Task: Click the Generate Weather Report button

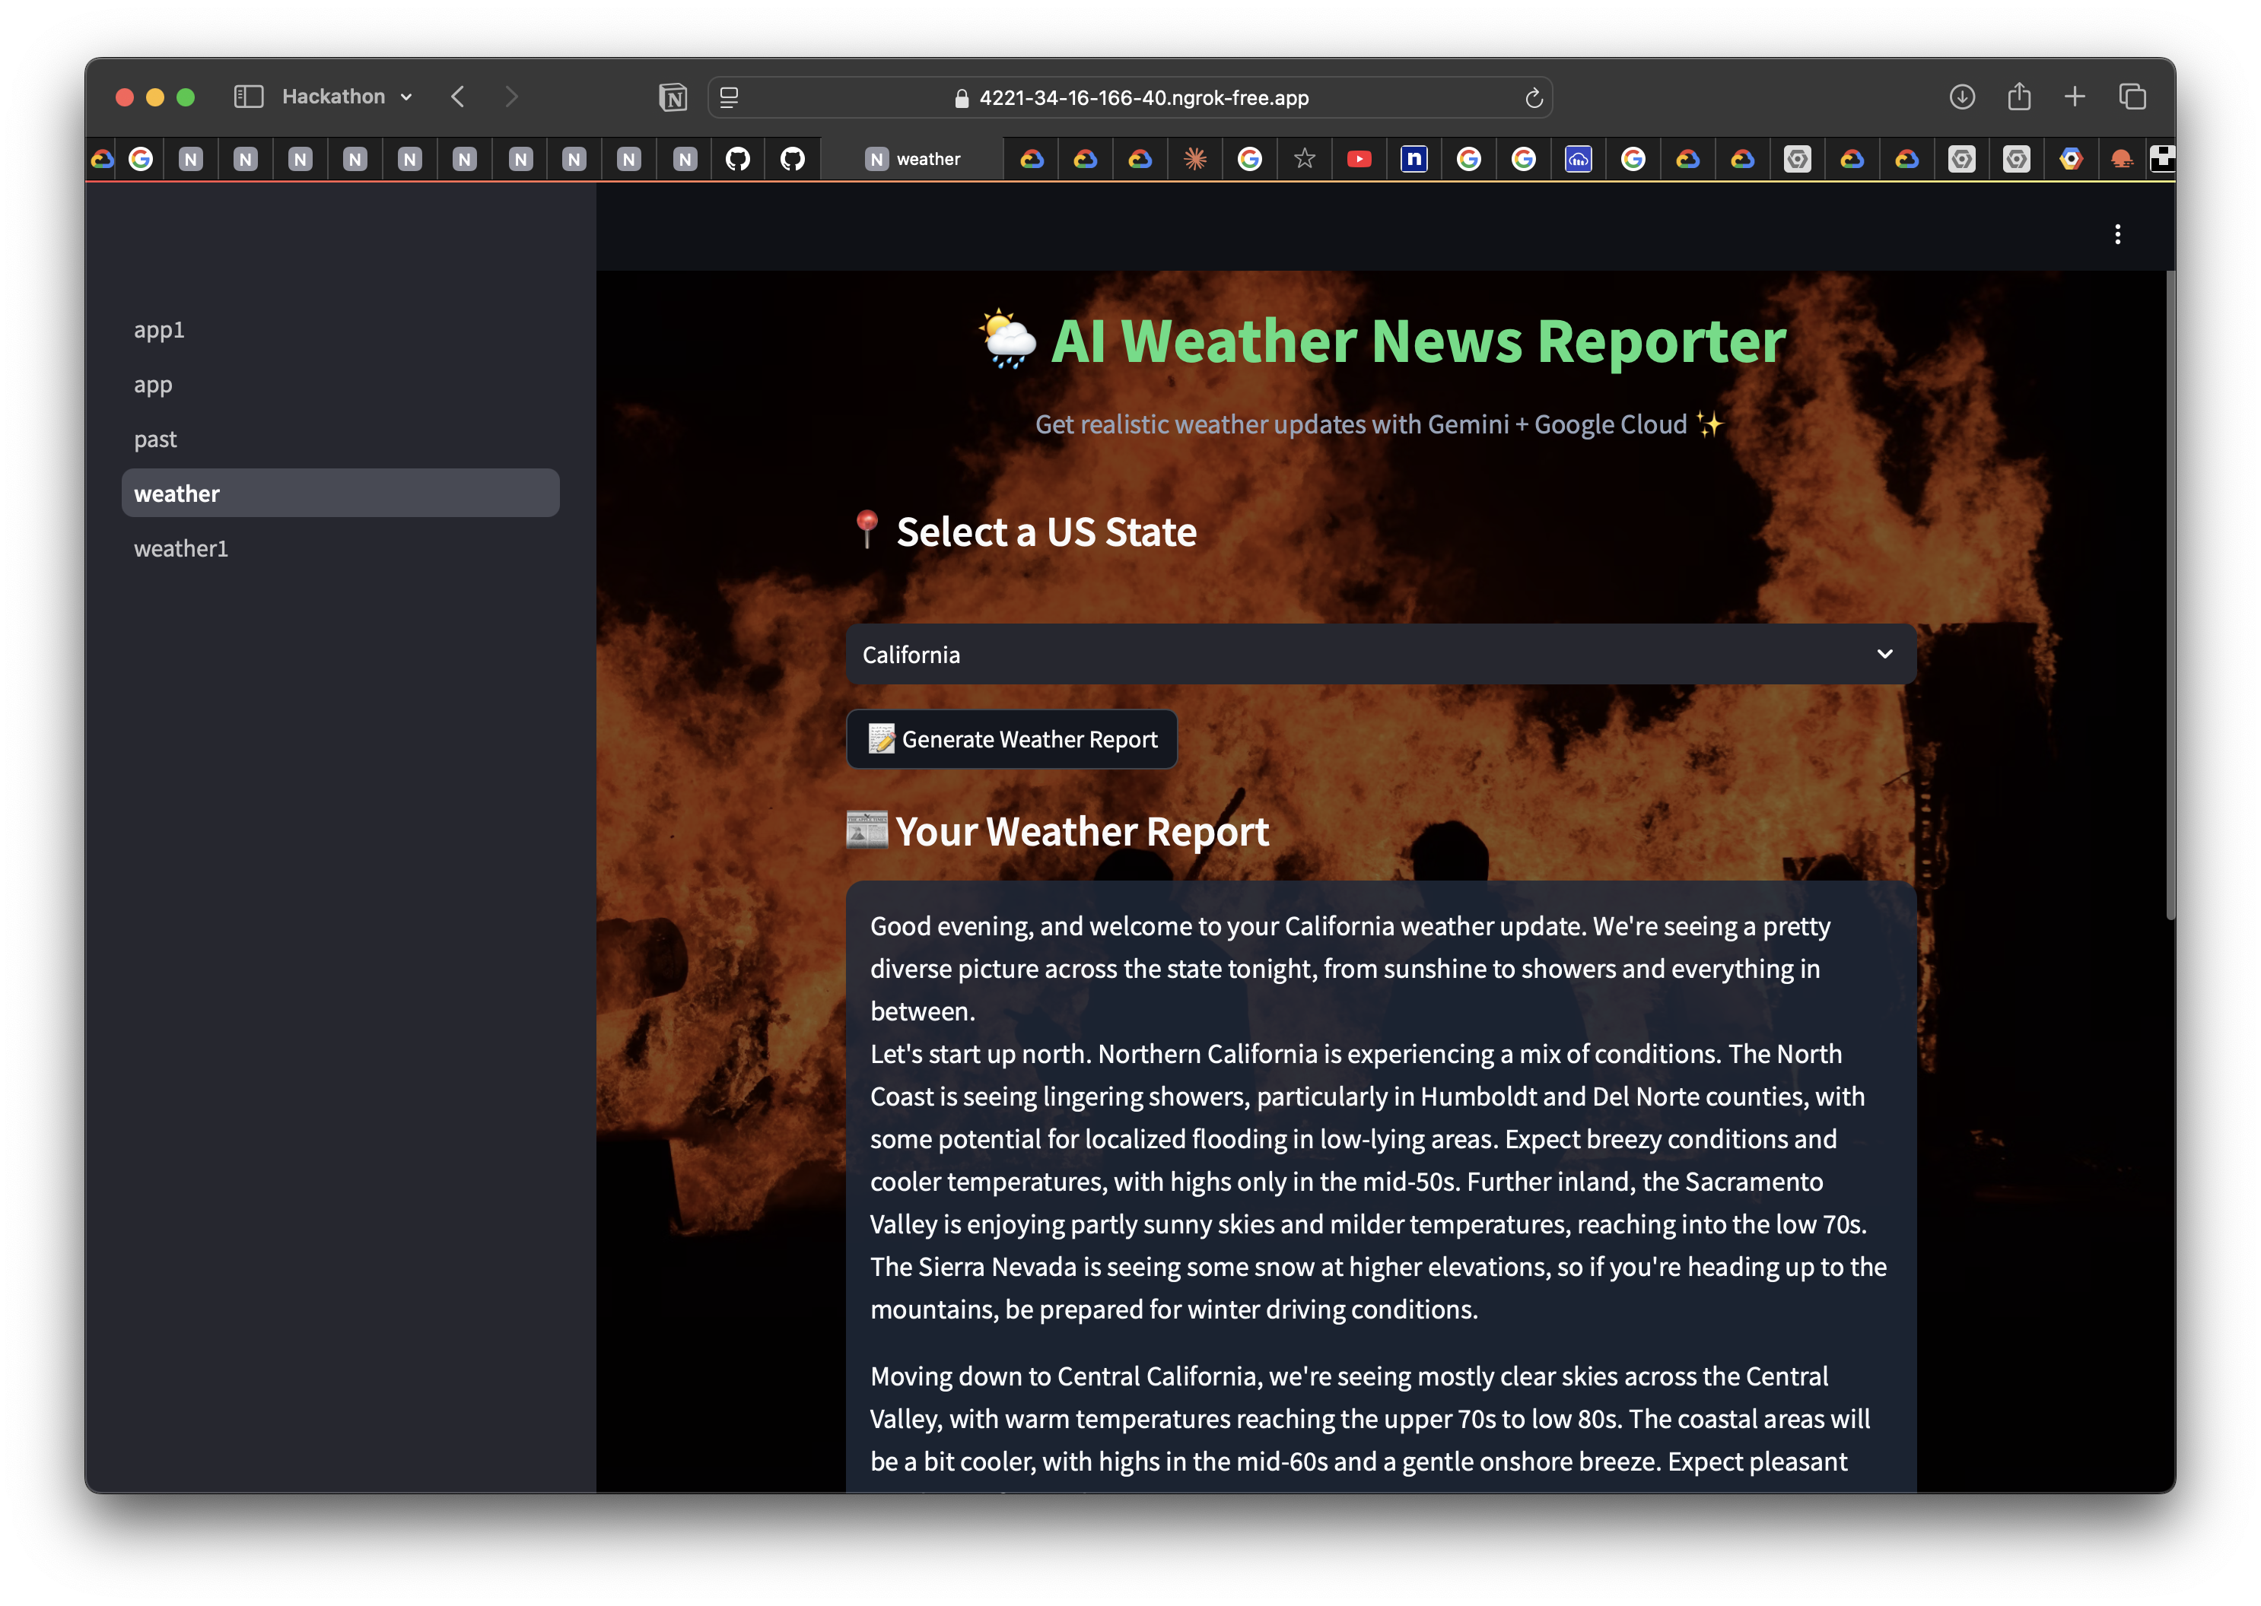Action: 1011,740
